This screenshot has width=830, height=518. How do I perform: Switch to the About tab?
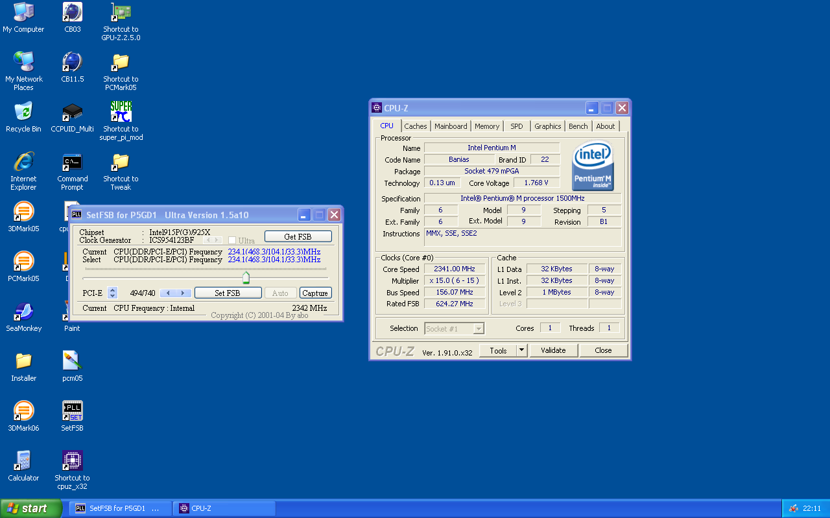click(x=606, y=126)
